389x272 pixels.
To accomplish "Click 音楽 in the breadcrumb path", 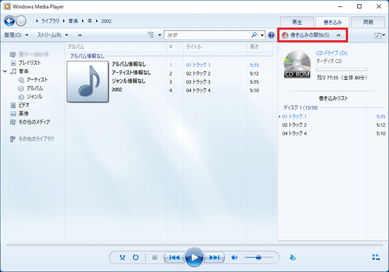I will [x=73, y=21].
